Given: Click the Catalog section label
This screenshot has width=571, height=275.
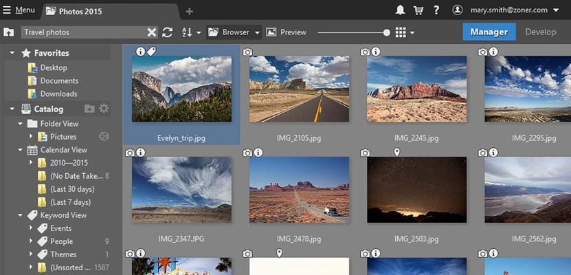Looking at the screenshot, I should [x=48, y=109].
